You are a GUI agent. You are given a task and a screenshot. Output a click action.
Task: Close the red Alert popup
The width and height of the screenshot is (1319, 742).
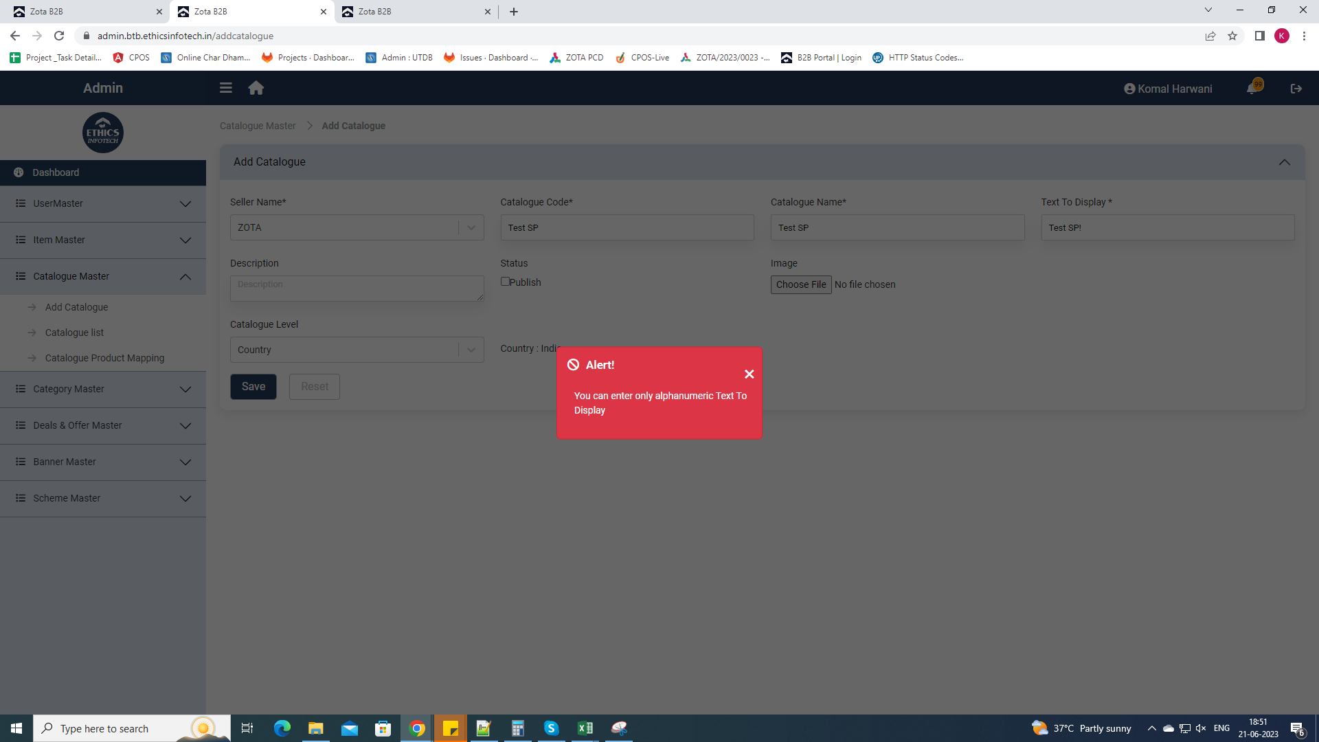pyautogui.click(x=749, y=374)
